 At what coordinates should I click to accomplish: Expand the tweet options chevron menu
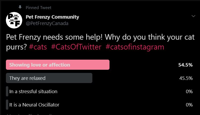(x=193, y=16)
